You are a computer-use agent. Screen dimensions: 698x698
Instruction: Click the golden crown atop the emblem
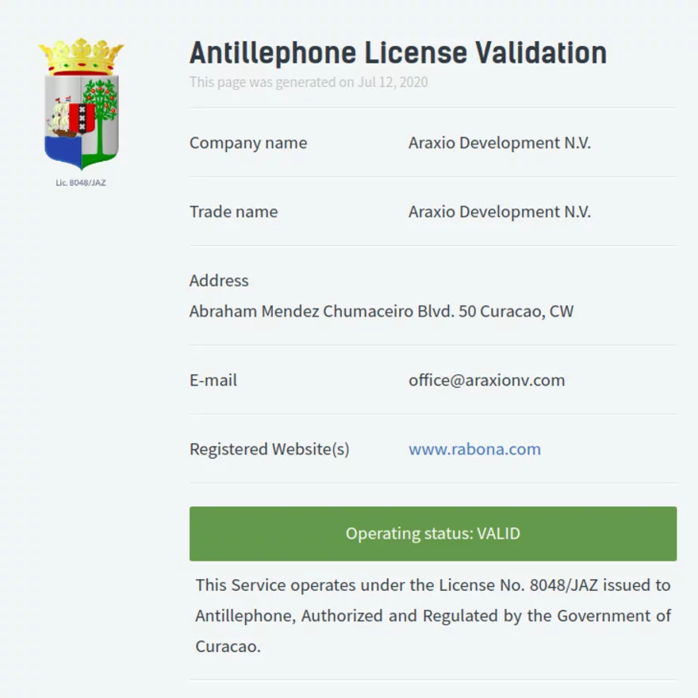coord(81,56)
